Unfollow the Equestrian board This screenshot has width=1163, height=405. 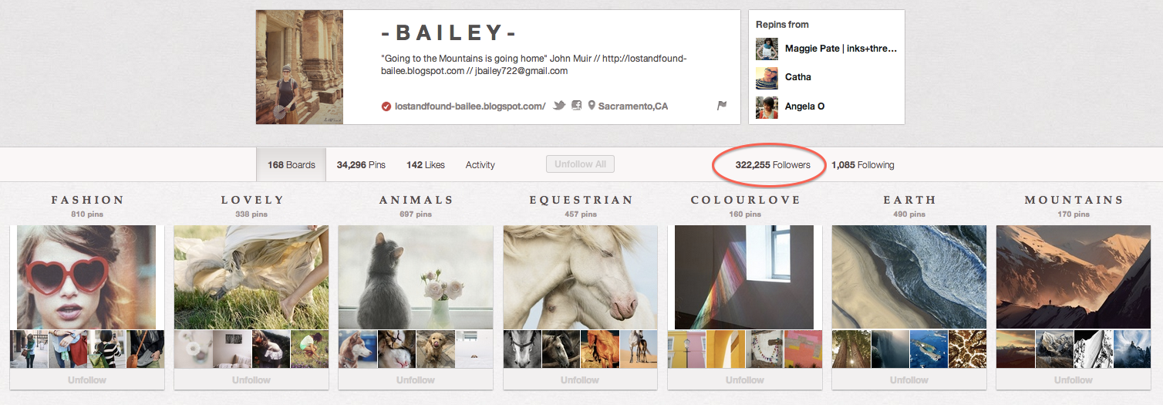pyautogui.click(x=580, y=380)
